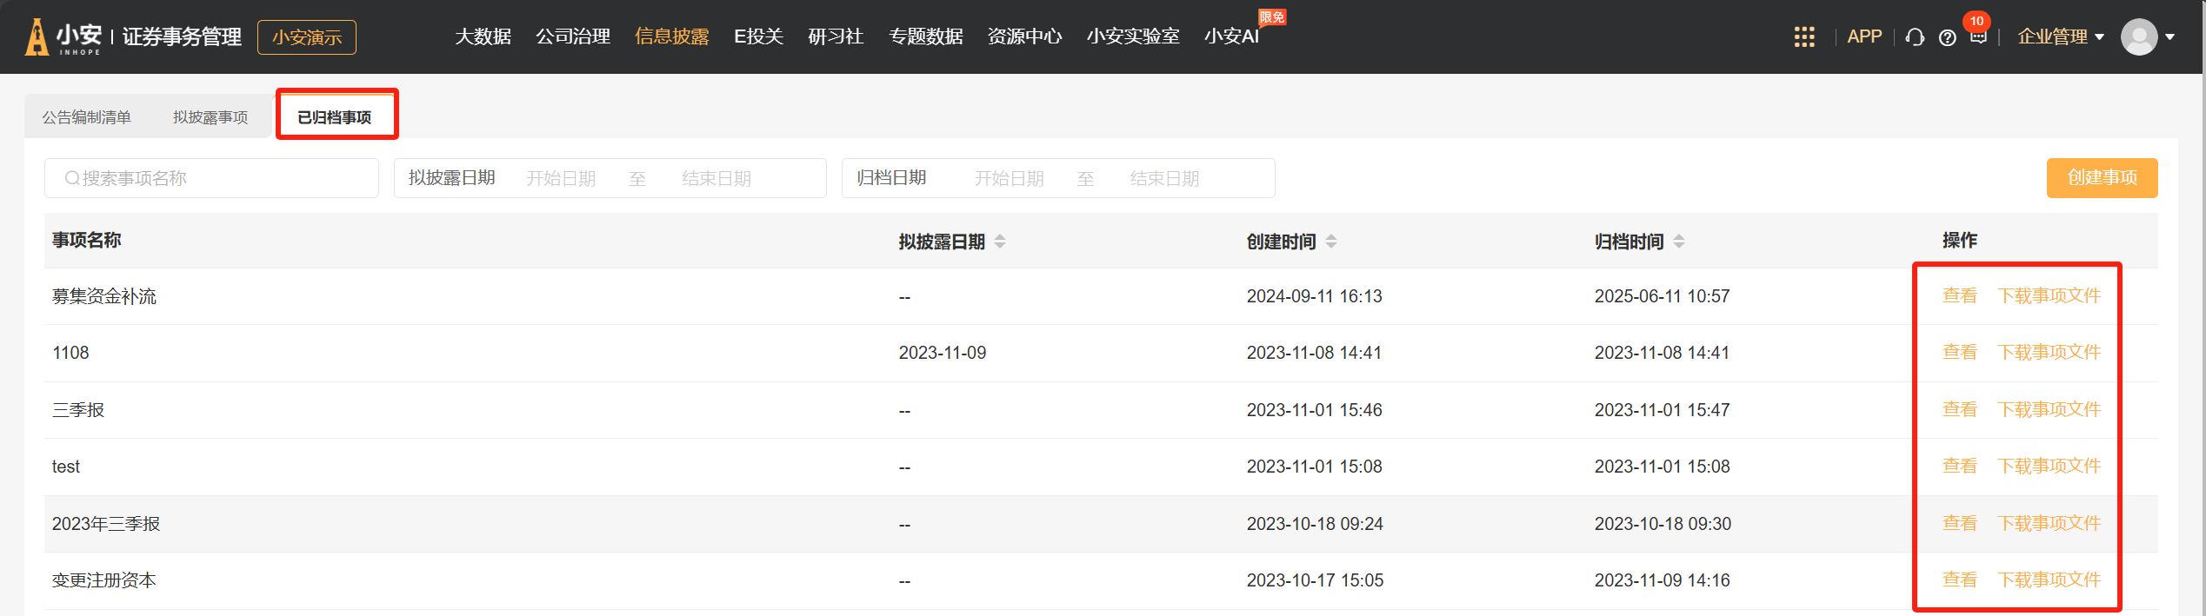Switch to the 拟披露事项 tab

[x=210, y=117]
